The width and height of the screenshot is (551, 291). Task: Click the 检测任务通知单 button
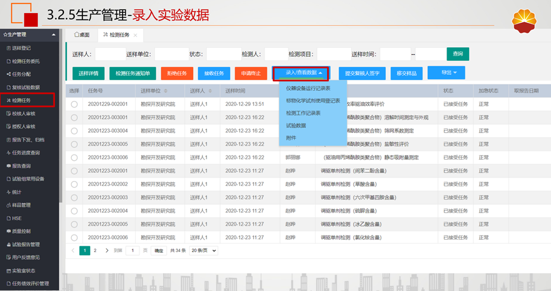133,73
